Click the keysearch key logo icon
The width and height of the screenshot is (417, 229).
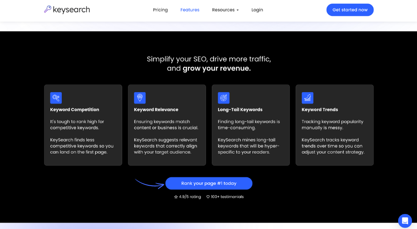pos(48,9)
